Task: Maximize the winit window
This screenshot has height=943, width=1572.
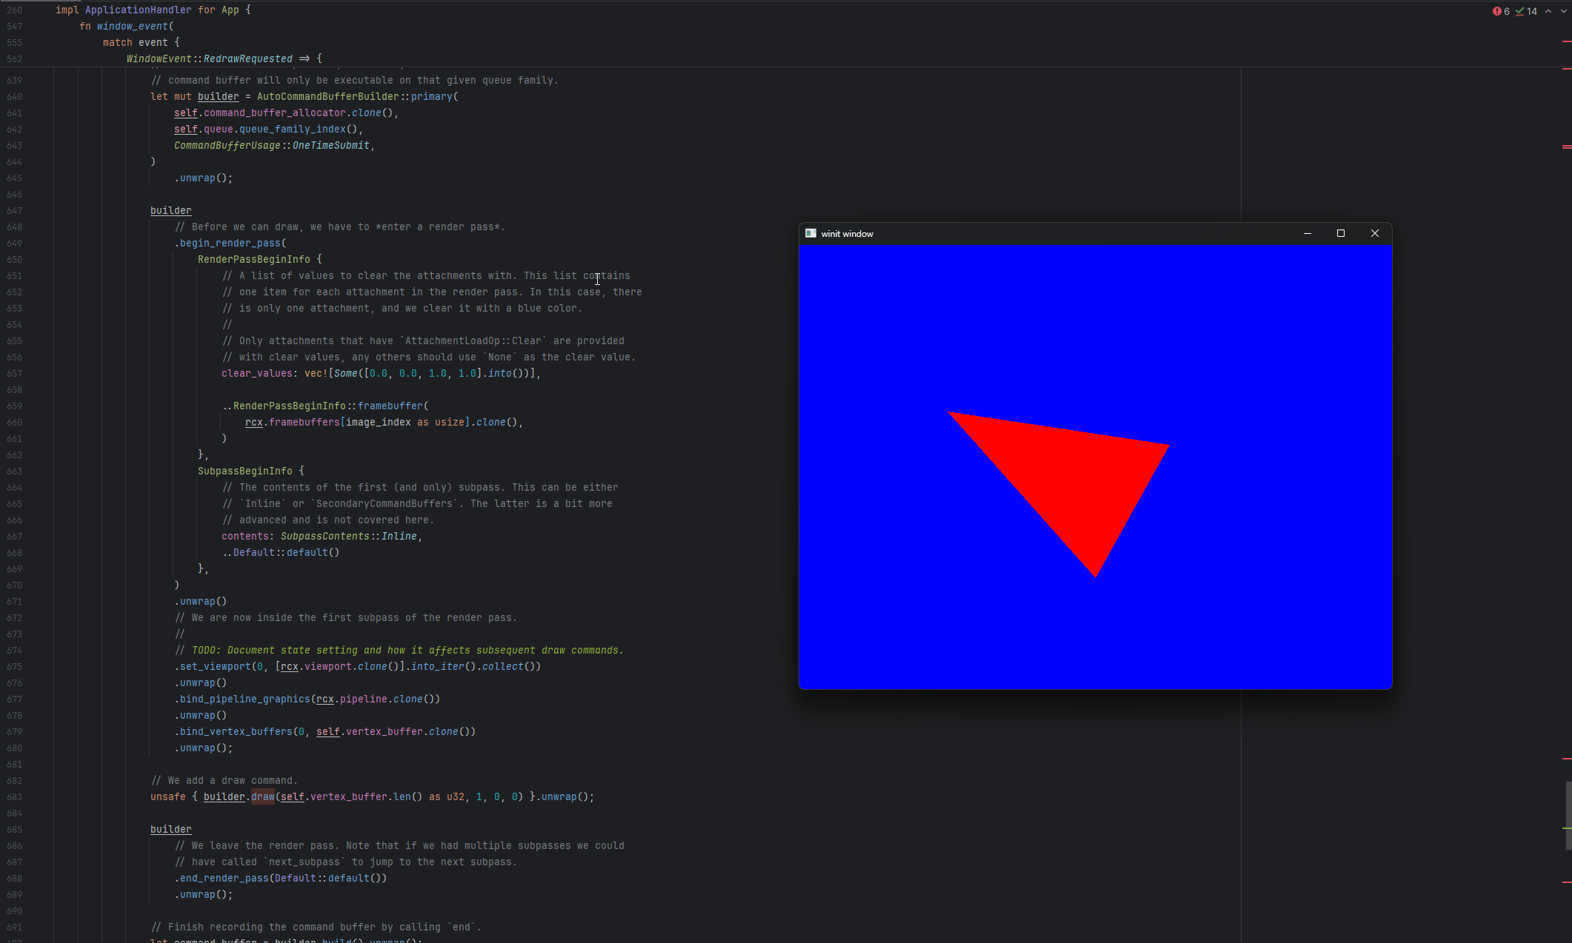Action: [1340, 233]
